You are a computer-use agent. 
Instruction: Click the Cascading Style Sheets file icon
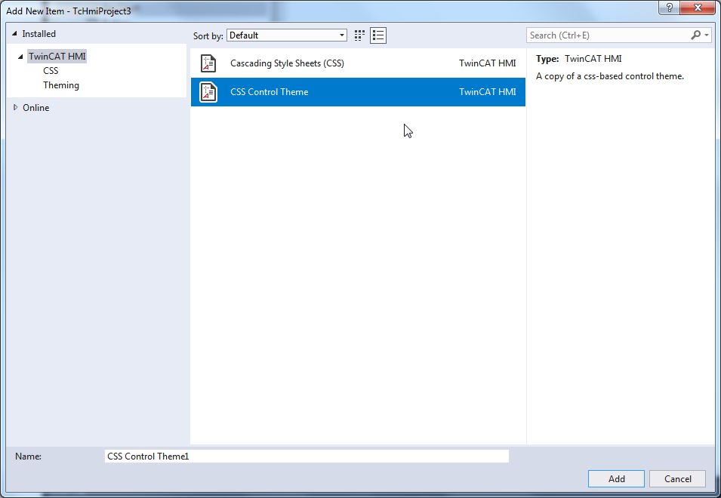[208, 63]
